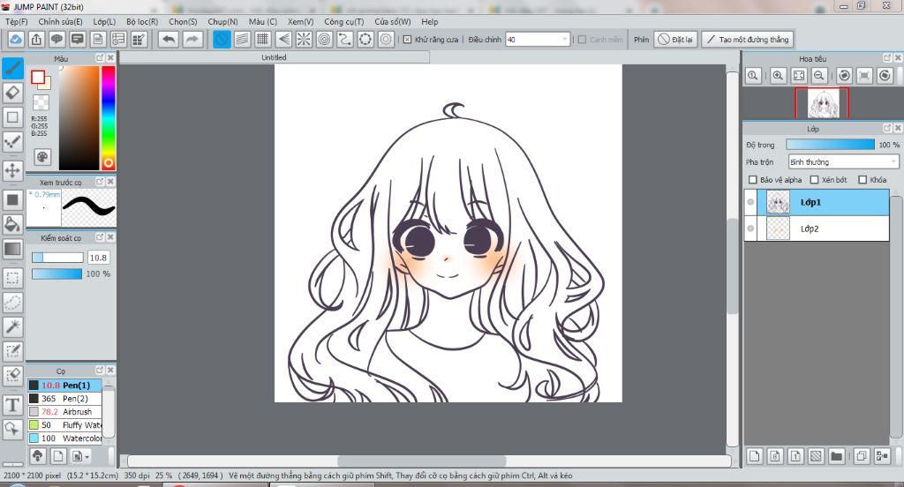This screenshot has width=904, height=487.
Task: Enable vanishing point snap guide
Action: [283, 39]
